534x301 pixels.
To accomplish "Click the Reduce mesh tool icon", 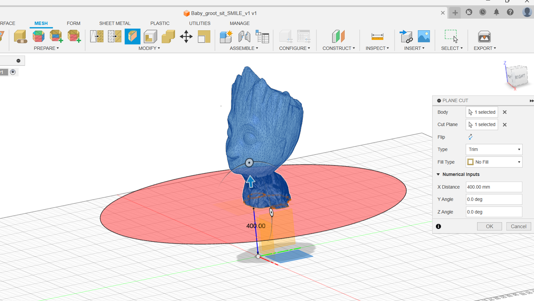I will point(114,36).
